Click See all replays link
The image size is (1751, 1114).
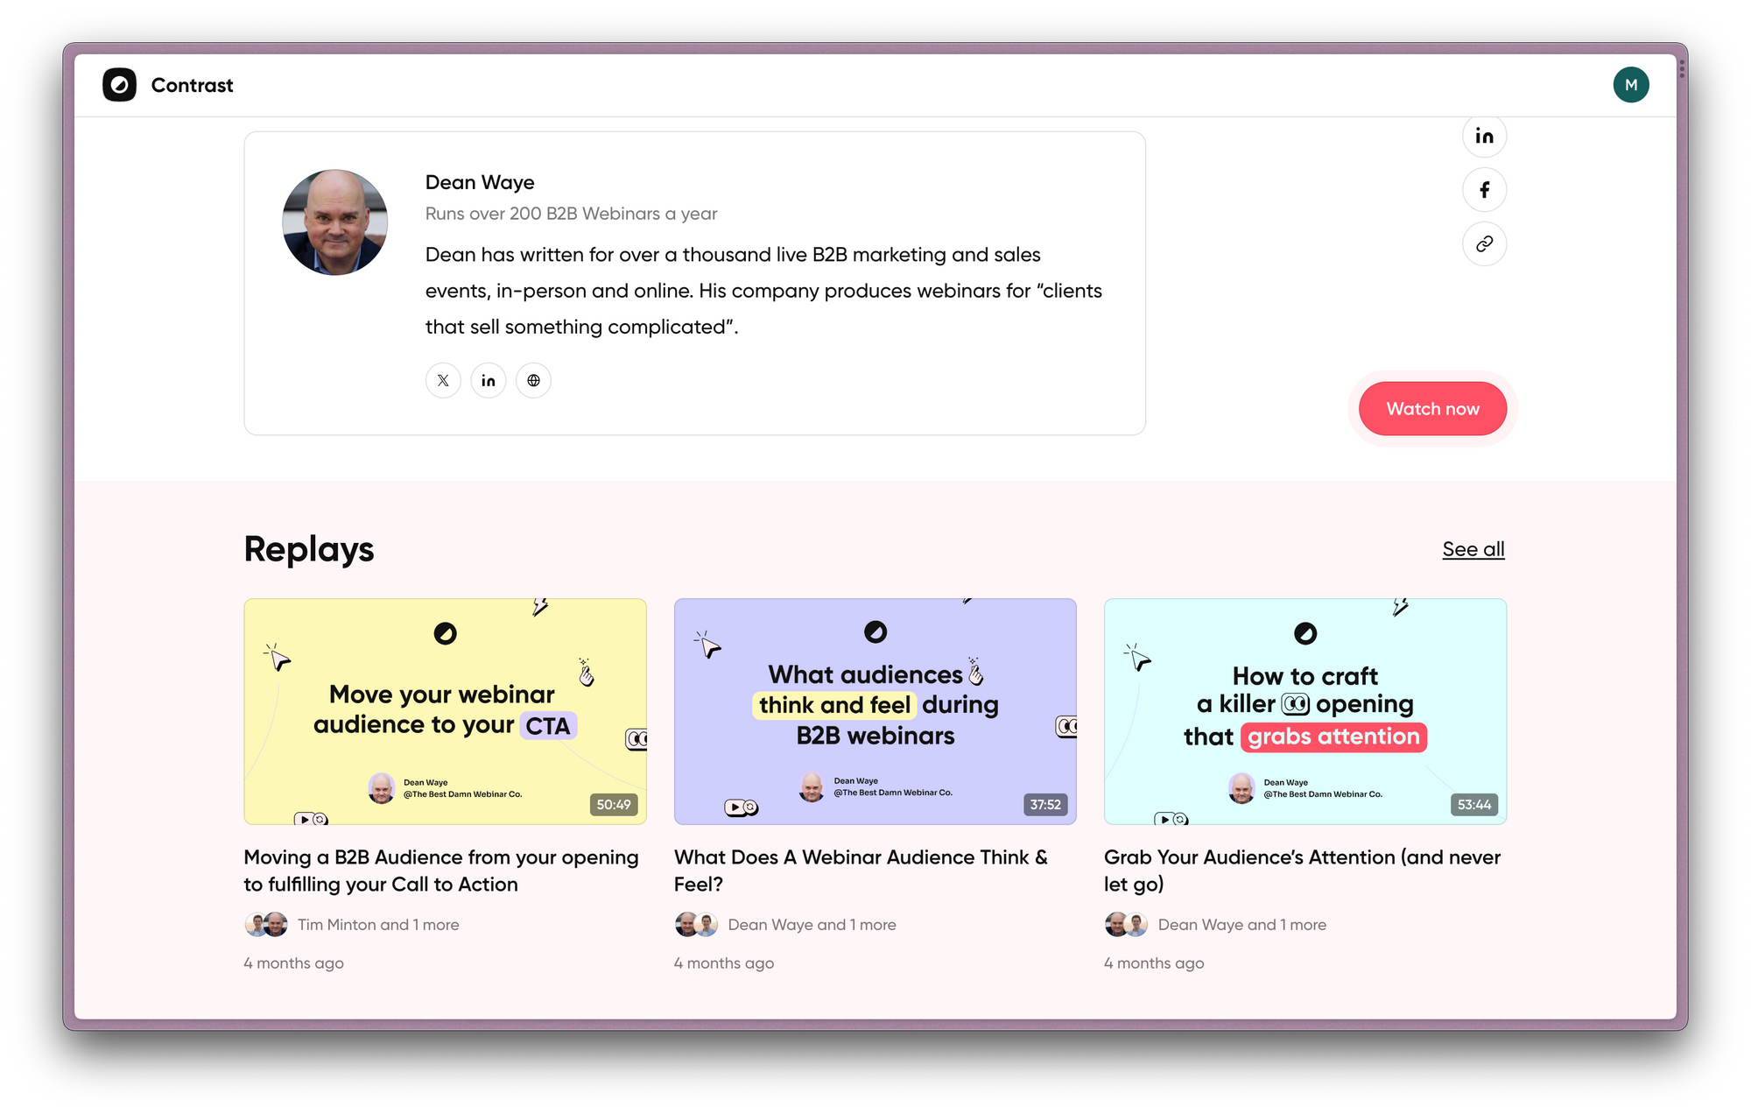click(1473, 549)
